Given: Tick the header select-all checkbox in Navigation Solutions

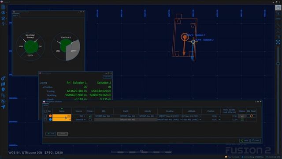Looking at the screenshot, I should tap(45, 111).
